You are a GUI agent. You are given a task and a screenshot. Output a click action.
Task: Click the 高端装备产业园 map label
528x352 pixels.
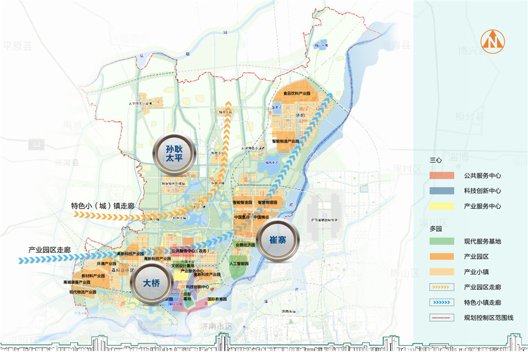point(77,282)
